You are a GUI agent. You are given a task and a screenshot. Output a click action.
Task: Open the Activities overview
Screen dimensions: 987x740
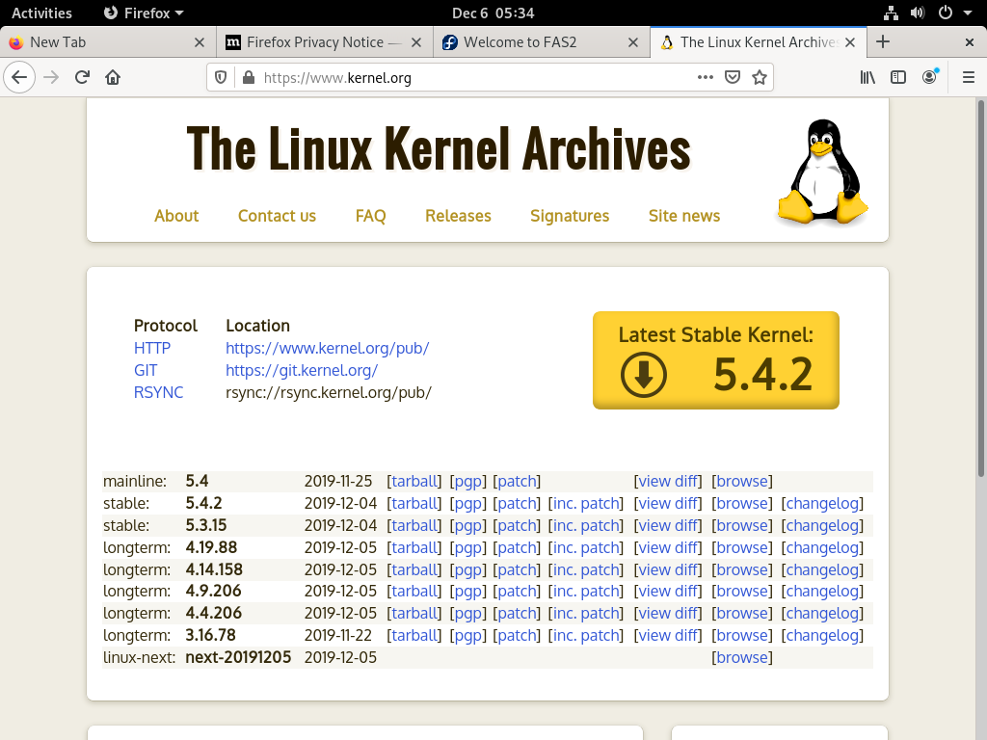click(41, 13)
